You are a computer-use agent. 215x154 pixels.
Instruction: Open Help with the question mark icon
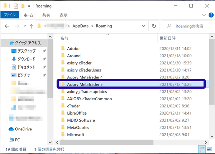pyautogui.click(x=211, y=15)
